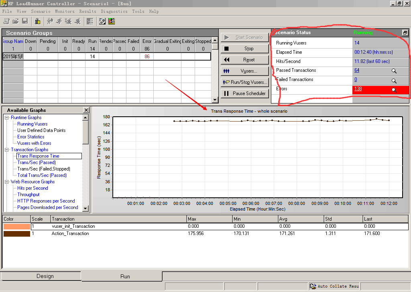Select HTTP Responses per Second graph

click(x=46, y=201)
